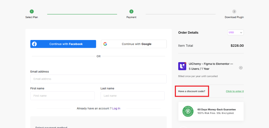Click the Facebook logo icon
The image size is (269, 128).
click(34, 44)
